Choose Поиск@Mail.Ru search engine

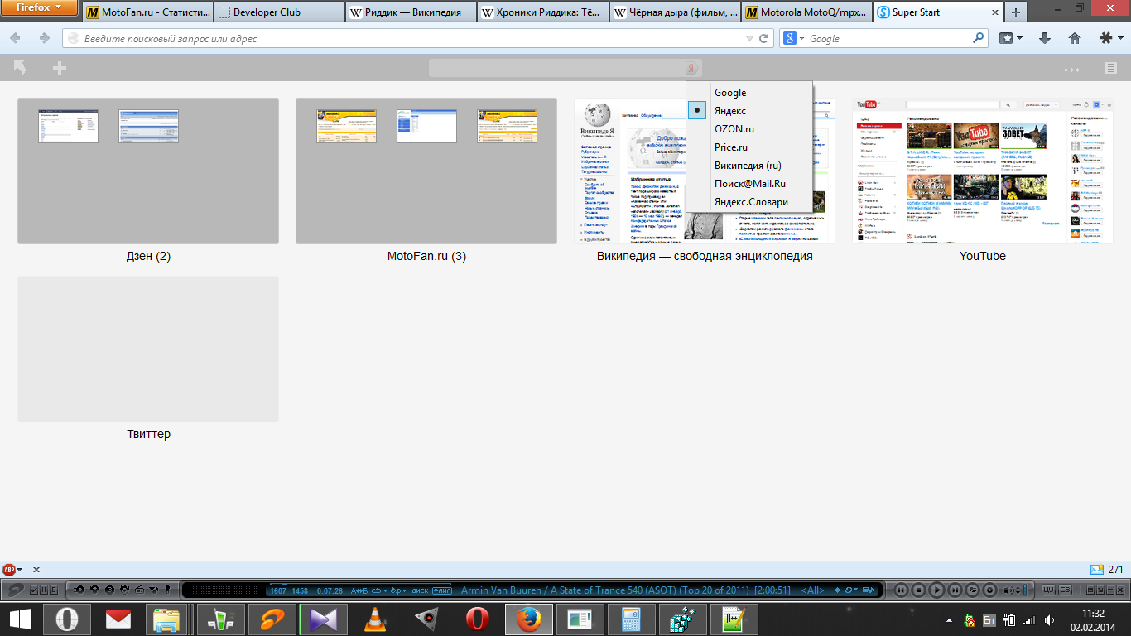click(749, 184)
